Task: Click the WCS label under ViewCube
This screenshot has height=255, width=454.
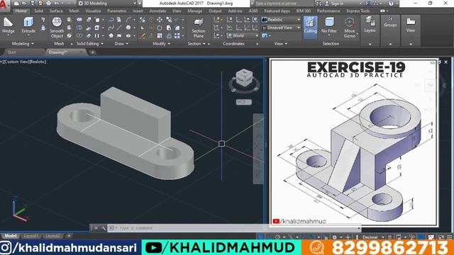Action: click(244, 102)
